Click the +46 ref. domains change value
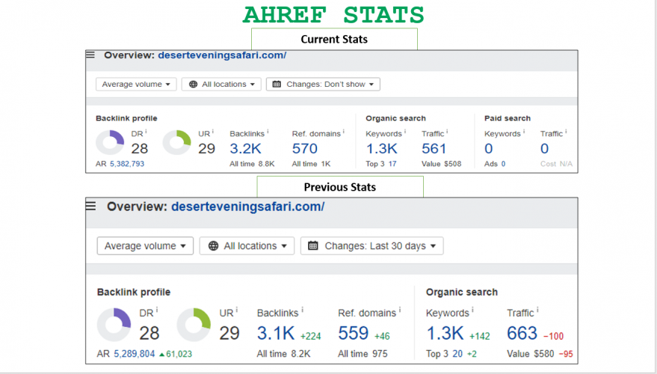657x374 pixels. [x=382, y=337]
